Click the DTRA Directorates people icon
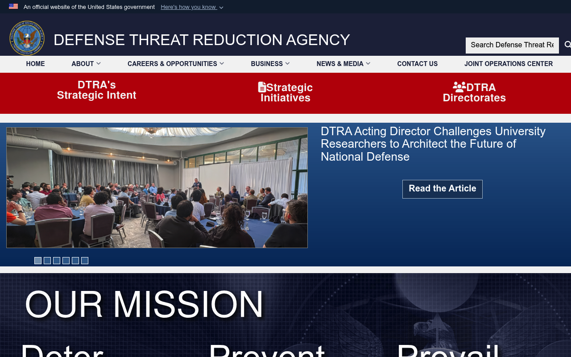The height and width of the screenshot is (357, 571). click(459, 87)
